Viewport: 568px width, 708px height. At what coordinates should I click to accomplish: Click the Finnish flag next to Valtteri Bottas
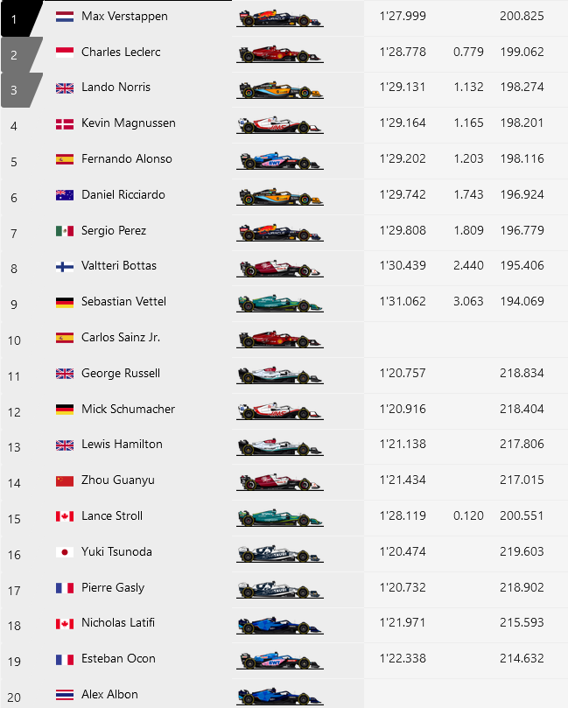[64, 266]
